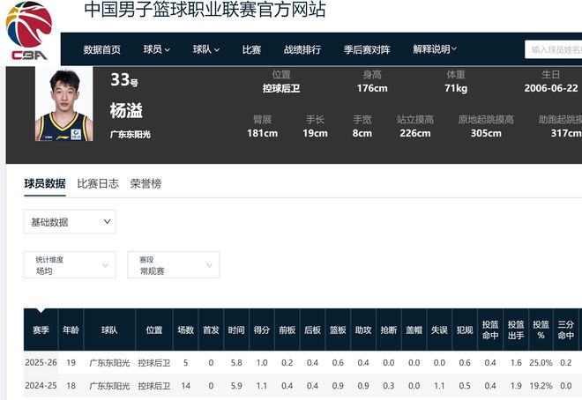Open the 比赛 navigation item
The image size is (582, 400).
pyautogui.click(x=251, y=50)
